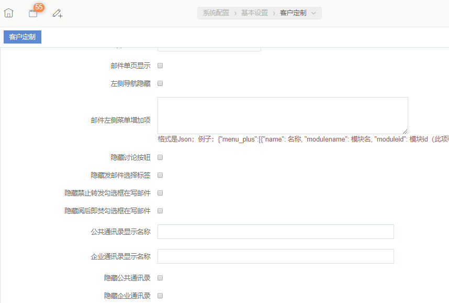This screenshot has height=303, width=449.
Task: Click 客户定制 breadcrumb text
Action: (x=293, y=13)
